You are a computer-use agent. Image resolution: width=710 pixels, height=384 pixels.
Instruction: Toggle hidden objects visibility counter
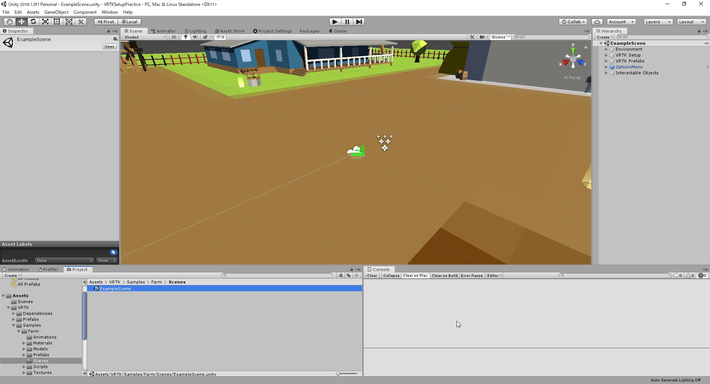click(221, 37)
